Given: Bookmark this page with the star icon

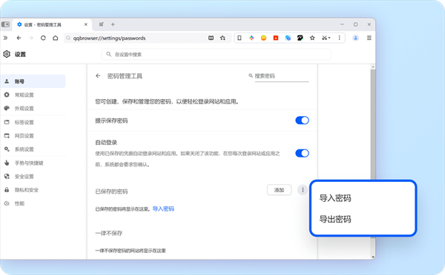Looking at the screenshot, I should [222, 38].
